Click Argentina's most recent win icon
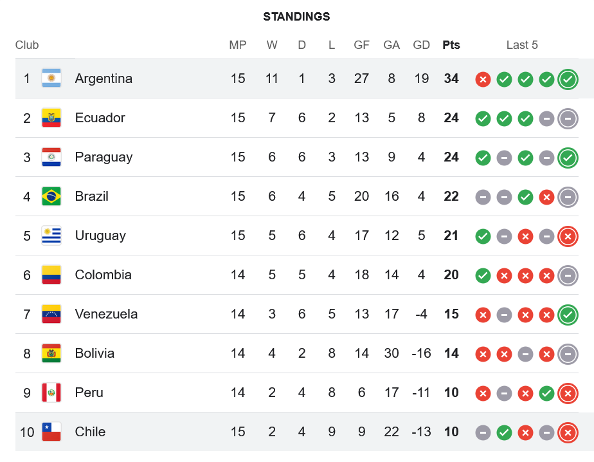This screenshot has width=594, height=462. coord(567,79)
